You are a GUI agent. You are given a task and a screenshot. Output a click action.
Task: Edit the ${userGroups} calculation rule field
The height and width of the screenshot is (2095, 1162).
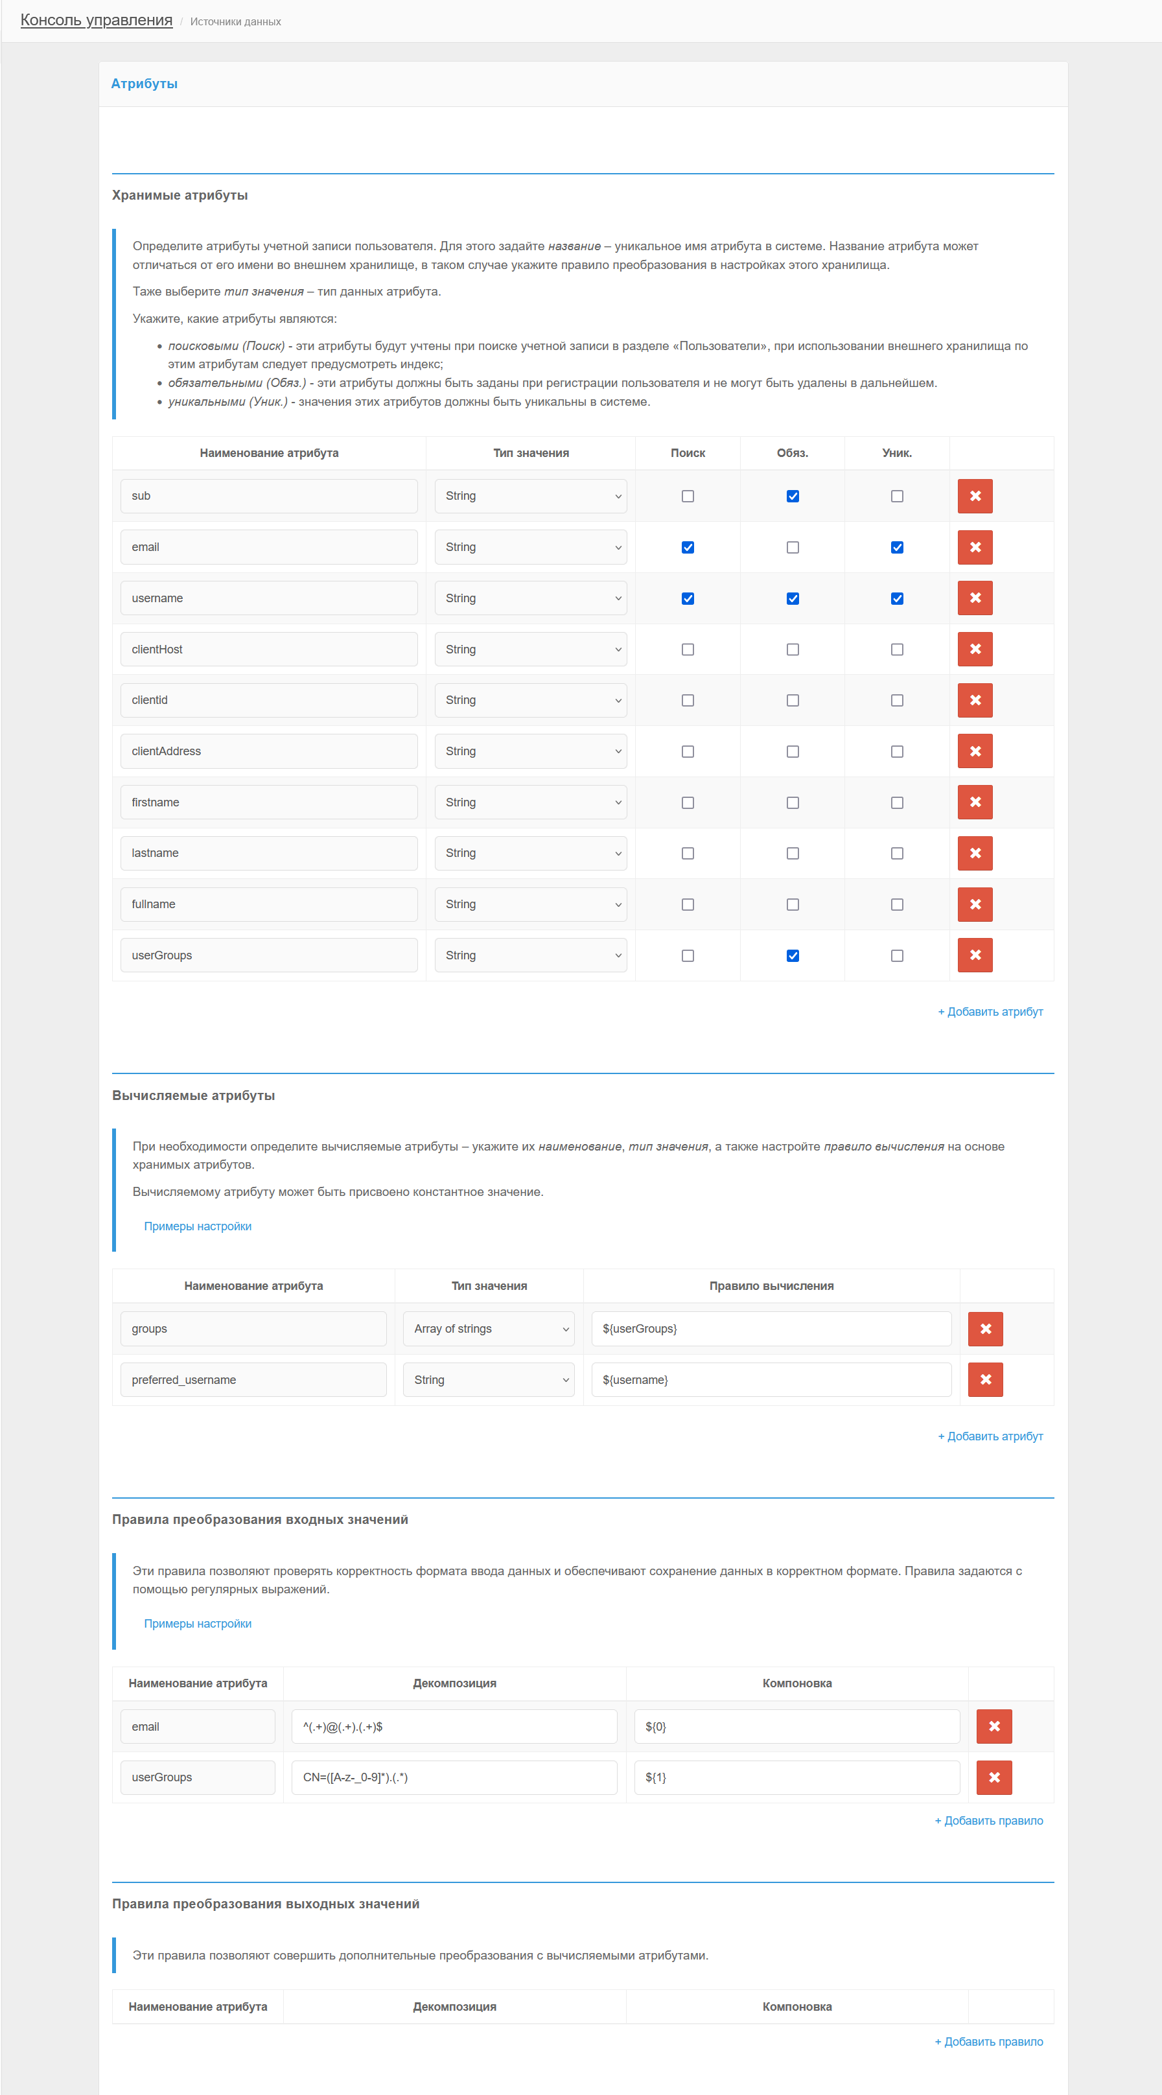[771, 1329]
